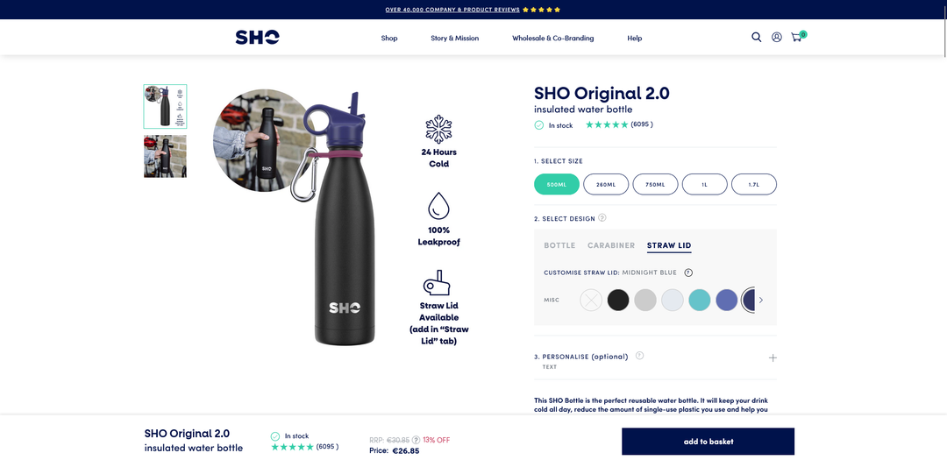The width and height of the screenshot is (947, 467).
Task: Open the search icon in header
Action: point(756,38)
